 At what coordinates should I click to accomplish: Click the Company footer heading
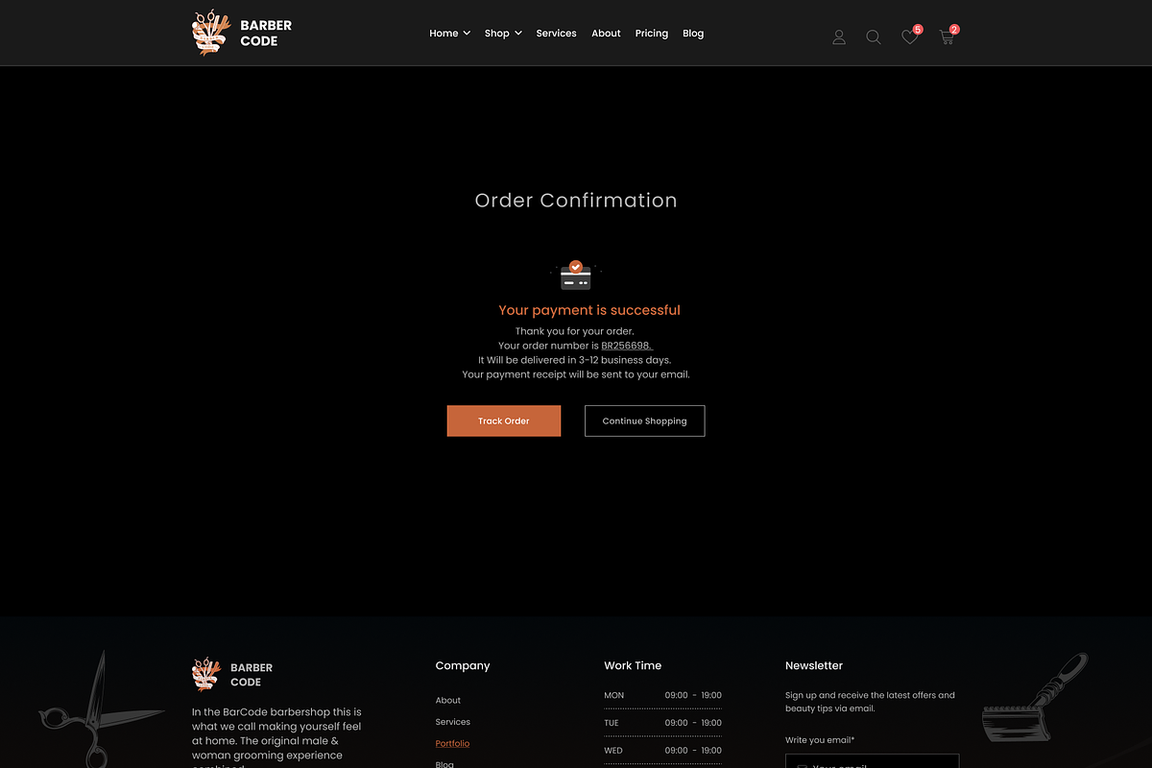pyautogui.click(x=463, y=665)
